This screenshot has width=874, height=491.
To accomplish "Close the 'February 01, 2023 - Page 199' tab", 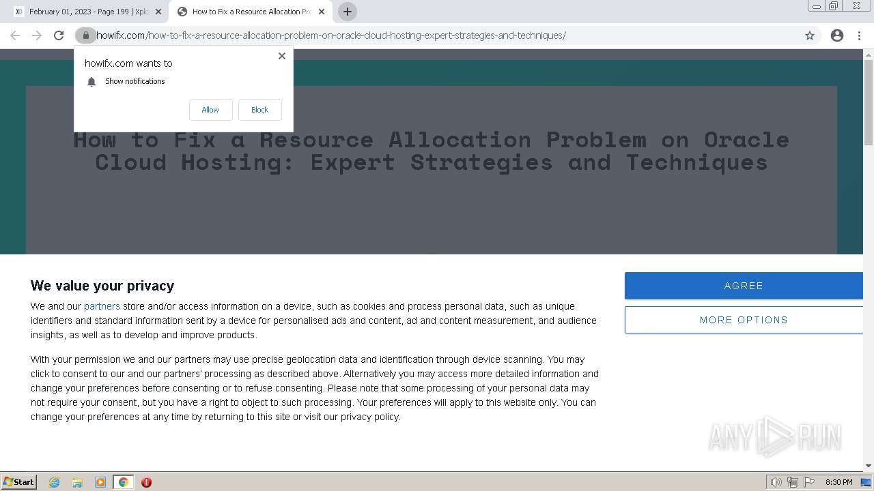I will coord(158,12).
